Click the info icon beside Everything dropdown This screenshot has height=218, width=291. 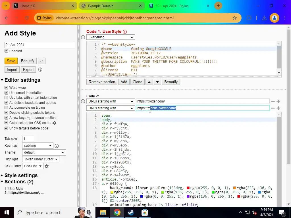(x=83, y=37)
